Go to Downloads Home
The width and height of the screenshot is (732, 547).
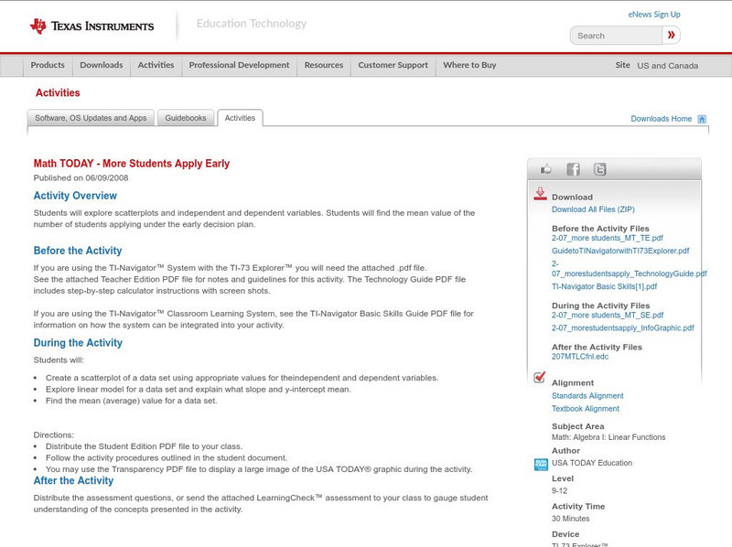661,119
